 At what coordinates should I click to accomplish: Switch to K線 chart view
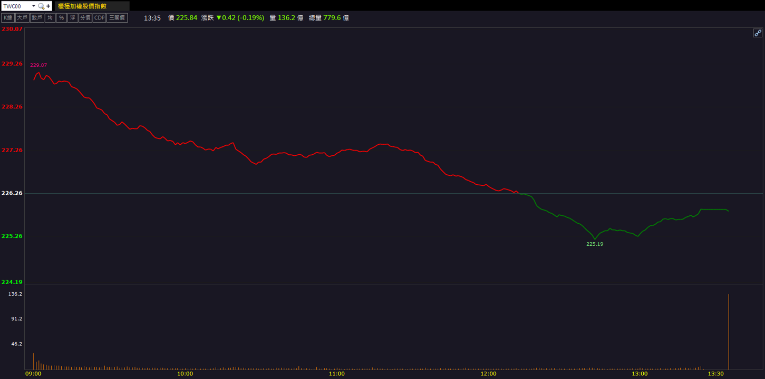(x=8, y=18)
